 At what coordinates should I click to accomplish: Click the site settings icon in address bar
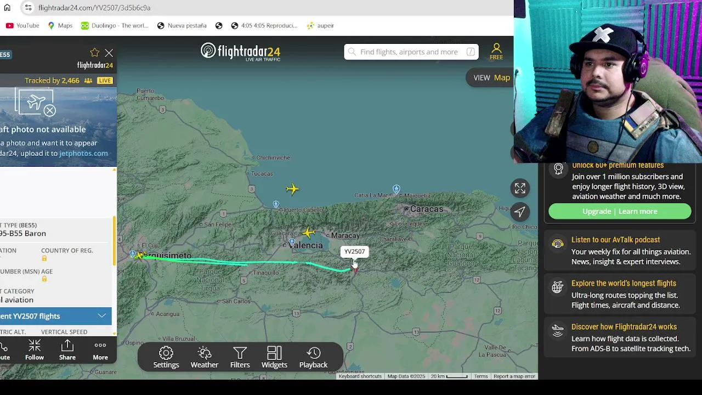28,8
